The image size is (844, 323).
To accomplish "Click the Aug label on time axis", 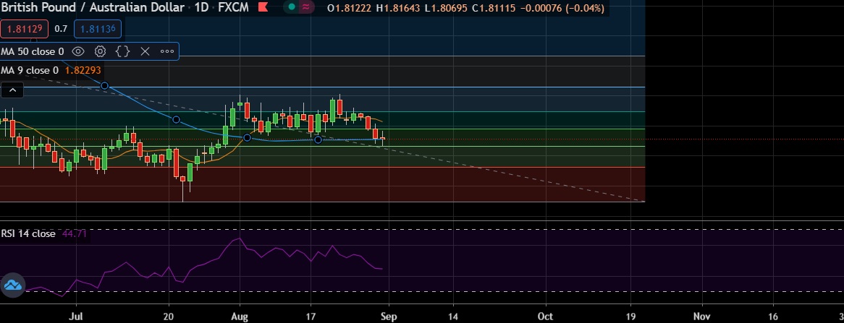I will click(240, 316).
